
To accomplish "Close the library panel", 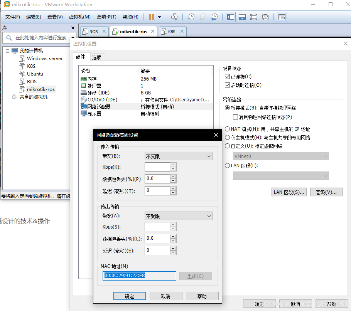I will click(x=73, y=28).
